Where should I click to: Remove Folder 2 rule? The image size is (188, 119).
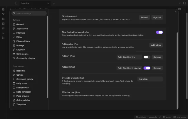(157, 68)
